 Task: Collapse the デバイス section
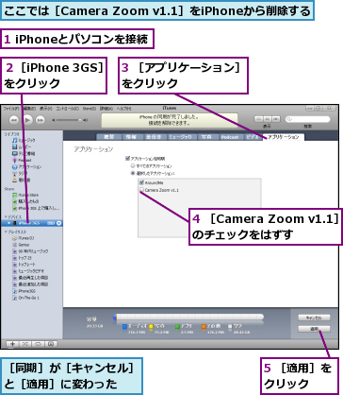6,216
